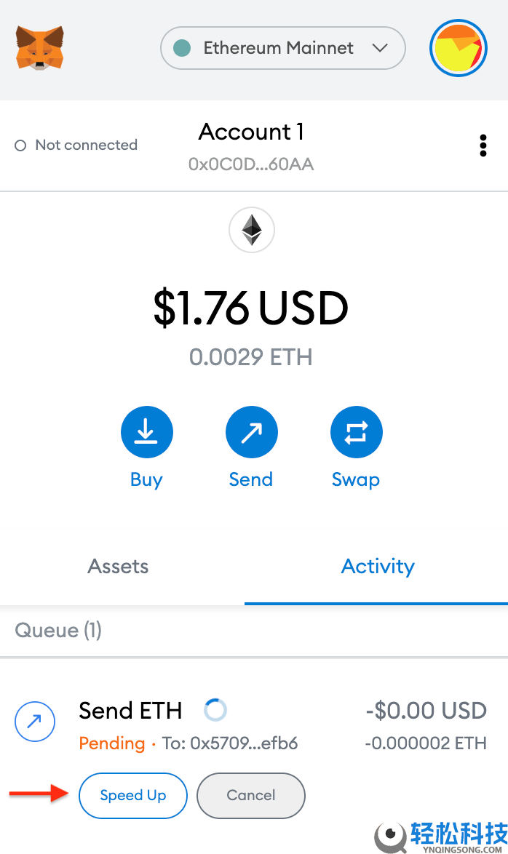Switch to the Activity tab

(378, 567)
